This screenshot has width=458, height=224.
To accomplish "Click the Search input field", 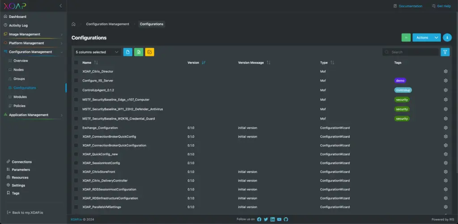I will point(410,52).
